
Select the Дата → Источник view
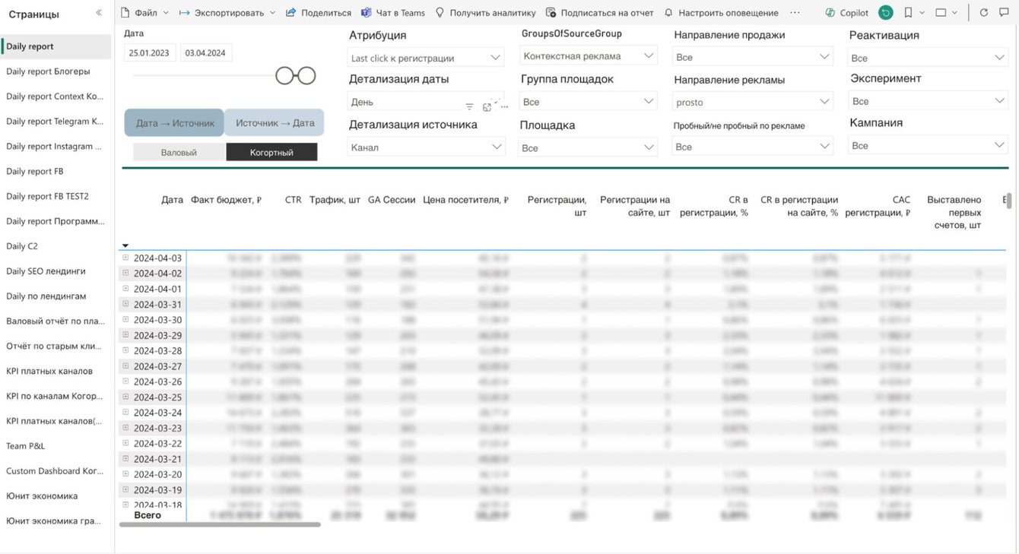175,123
